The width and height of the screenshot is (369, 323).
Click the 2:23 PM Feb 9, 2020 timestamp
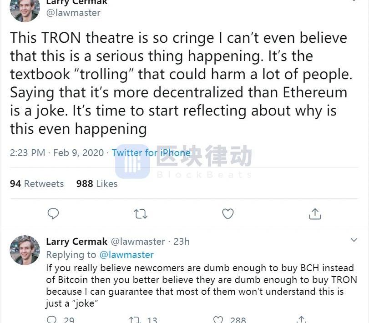click(57, 153)
